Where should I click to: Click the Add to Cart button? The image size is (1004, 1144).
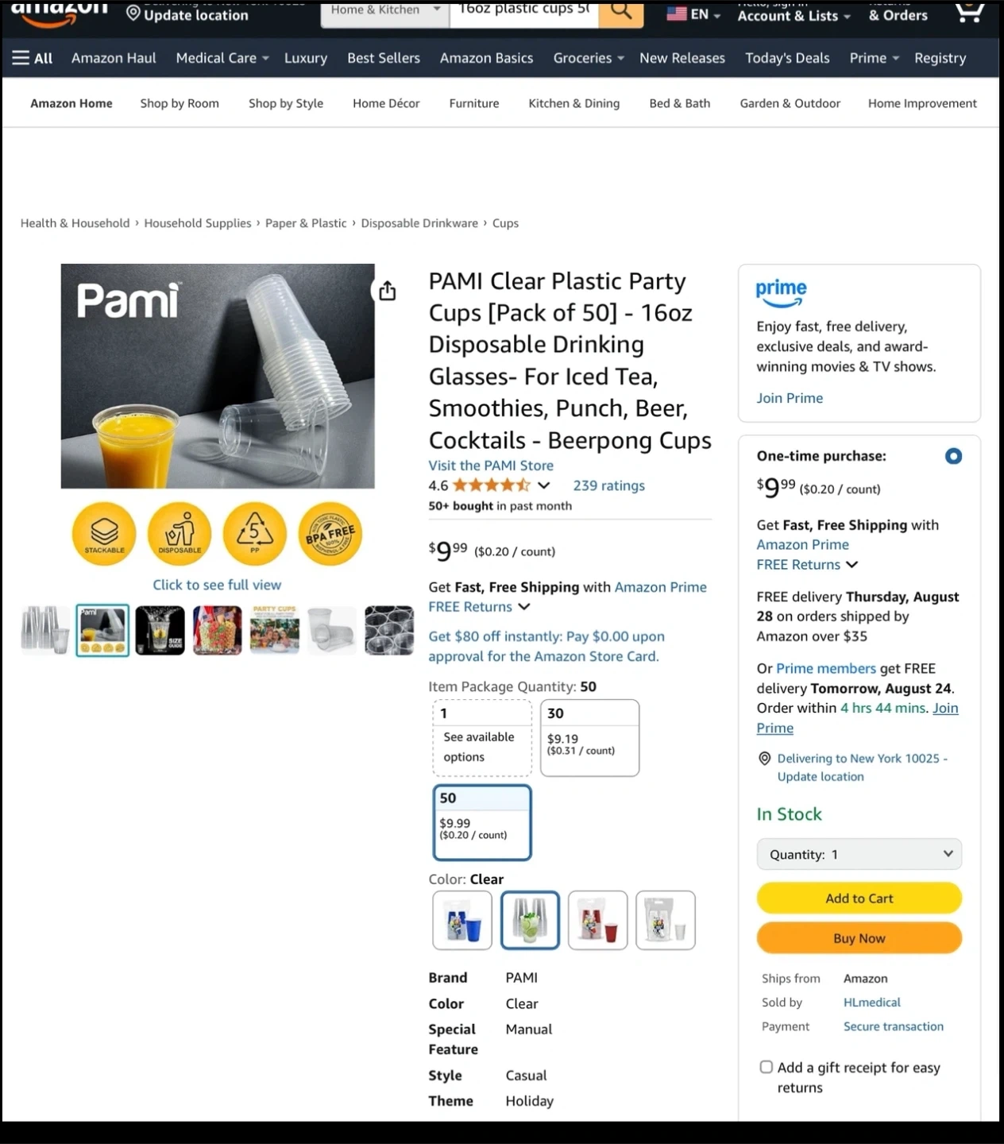[859, 898]
